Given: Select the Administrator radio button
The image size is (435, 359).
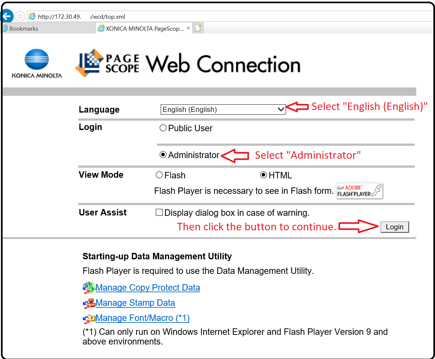Looking at the screenshot, I should click(x=163, y=155).
